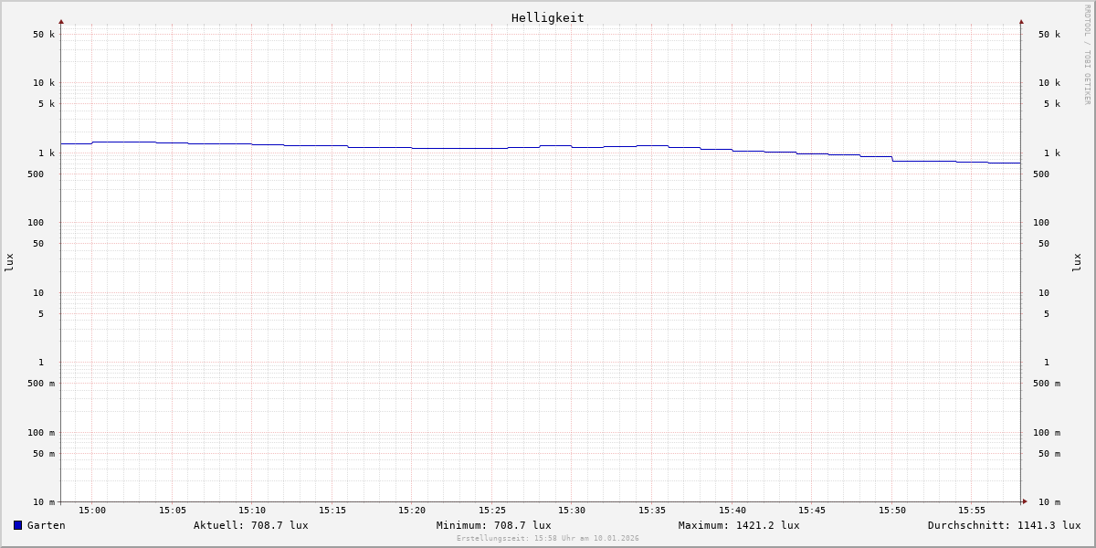Click the arrow atop the left y-axis
1096x548 pixels.
[x=61, y=21]
